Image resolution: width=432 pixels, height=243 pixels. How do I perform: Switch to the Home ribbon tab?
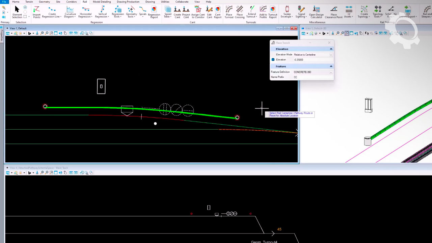point(16,2)
